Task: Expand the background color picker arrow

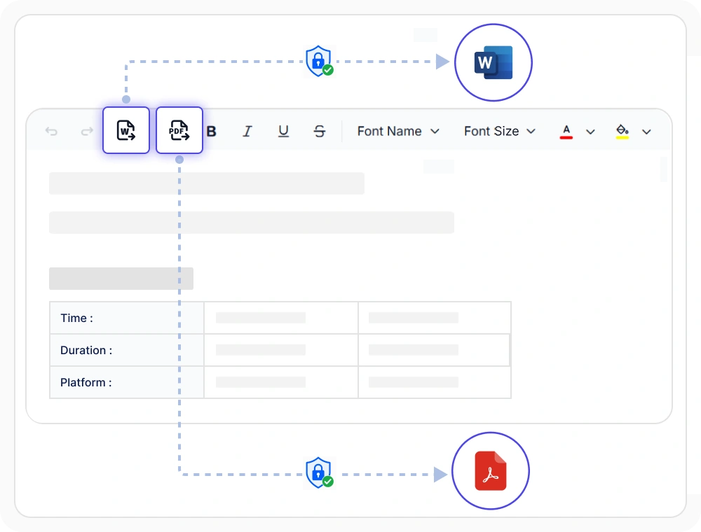Action: click(646, 132)
